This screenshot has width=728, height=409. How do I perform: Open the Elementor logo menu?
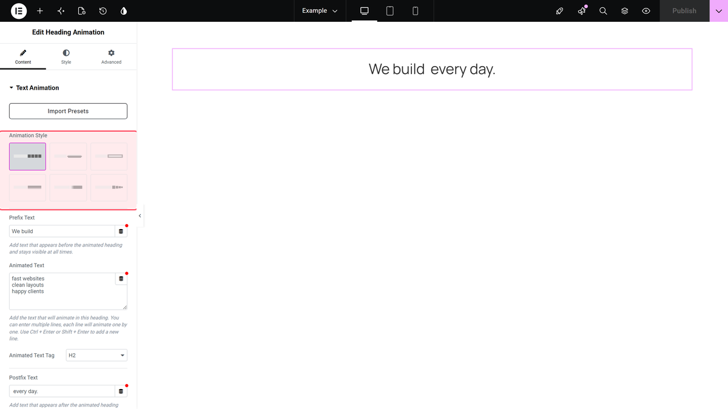[x=19, y=11]
